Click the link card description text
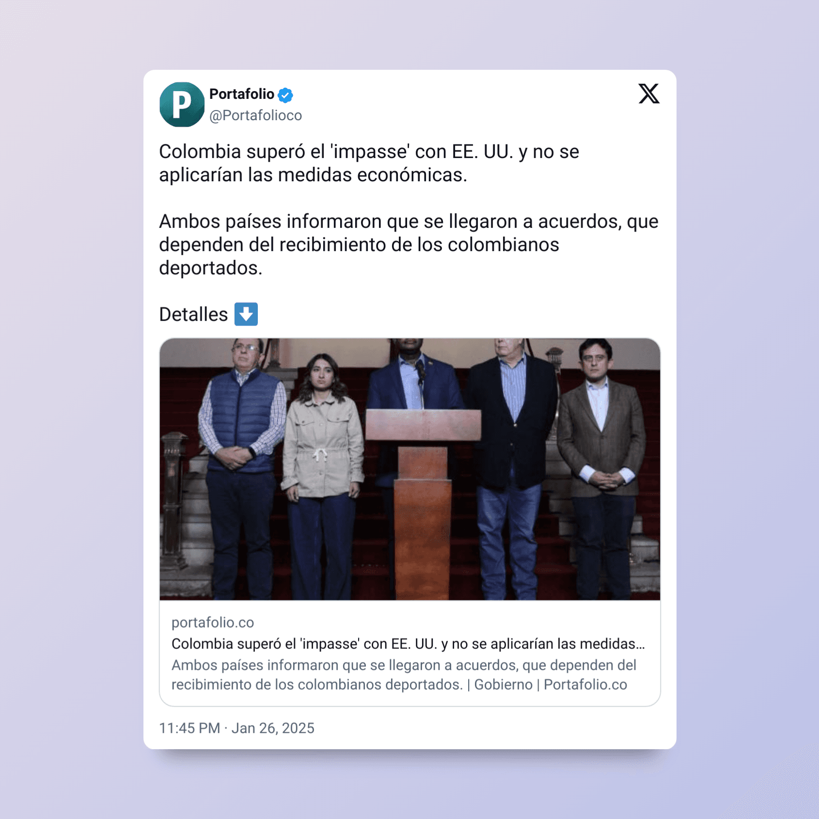Screen dimensions: 819x819 (x=404, y=675)
